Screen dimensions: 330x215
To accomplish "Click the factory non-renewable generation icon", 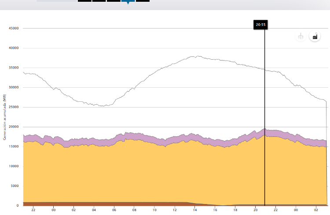I will click(x=315, y=36).
